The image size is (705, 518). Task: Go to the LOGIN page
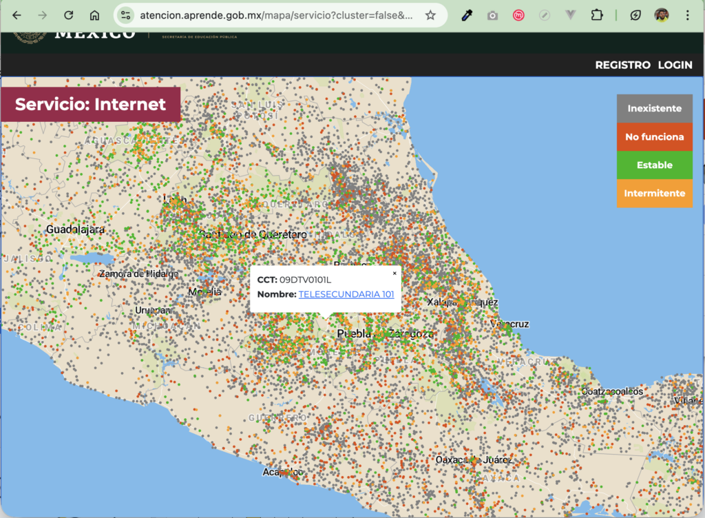pos(675,65)
